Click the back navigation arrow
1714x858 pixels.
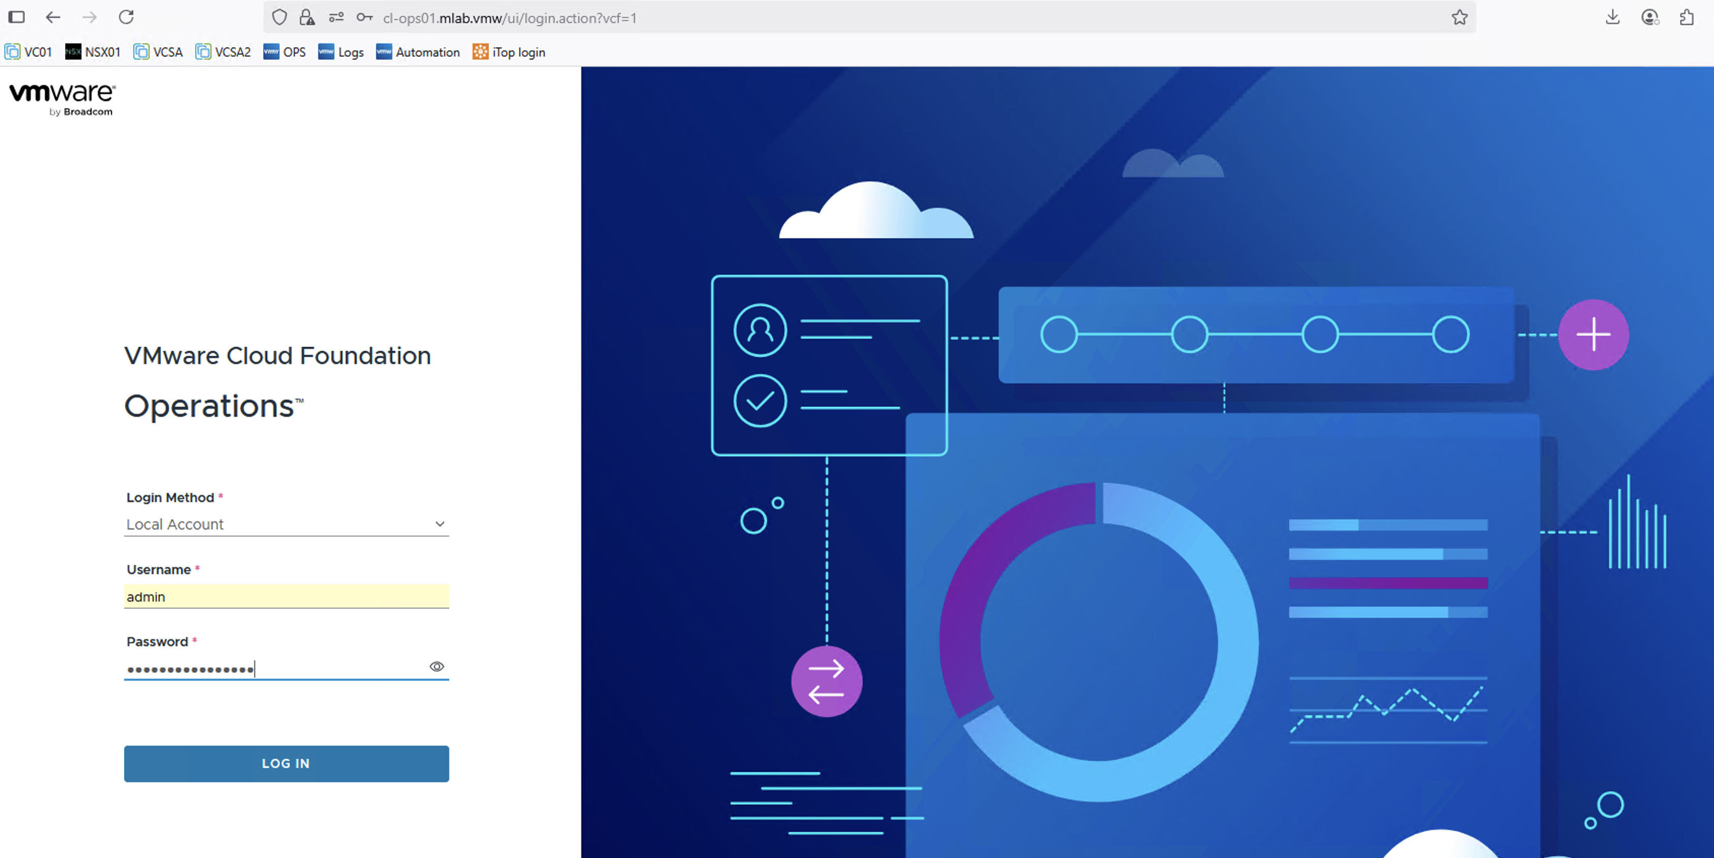tap(53, 17)
